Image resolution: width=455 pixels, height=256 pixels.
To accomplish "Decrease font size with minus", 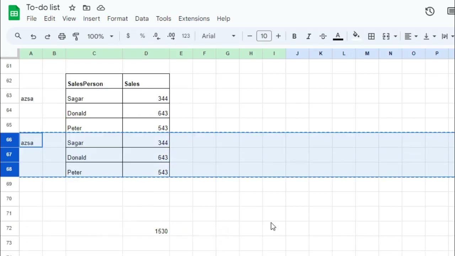I will (x=250, y=36).
